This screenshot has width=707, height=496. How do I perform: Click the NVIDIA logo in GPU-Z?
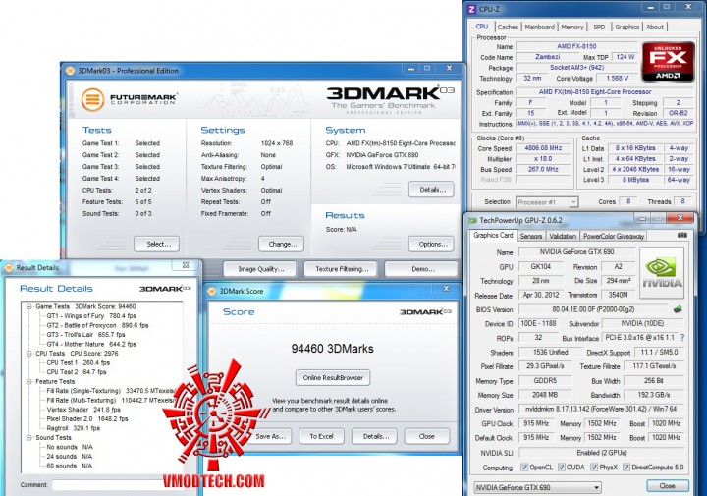(662, 272)
